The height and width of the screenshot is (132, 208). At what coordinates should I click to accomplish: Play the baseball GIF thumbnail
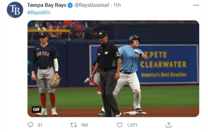(113, 69)
